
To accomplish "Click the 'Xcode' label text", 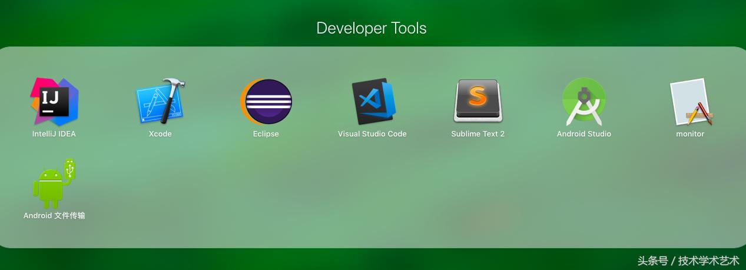I will 160,134.
